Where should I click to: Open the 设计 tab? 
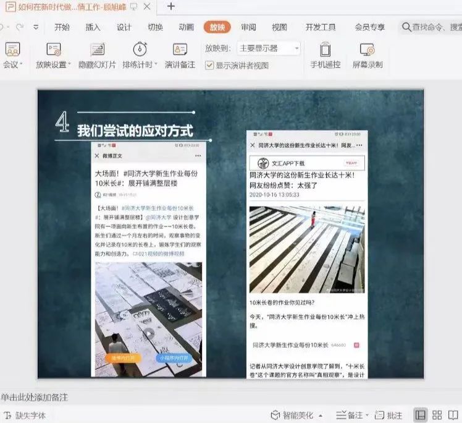(x=124, y=27)
